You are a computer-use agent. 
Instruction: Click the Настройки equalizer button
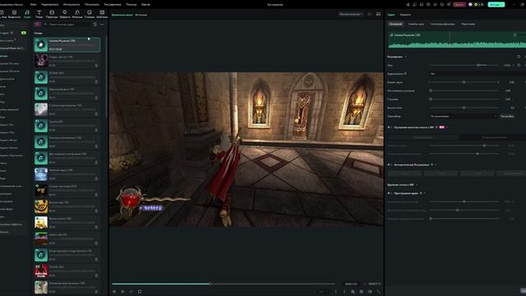pos(507,116)
